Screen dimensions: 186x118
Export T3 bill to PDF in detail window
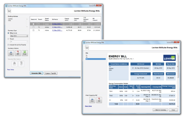[x=99, y=100]
